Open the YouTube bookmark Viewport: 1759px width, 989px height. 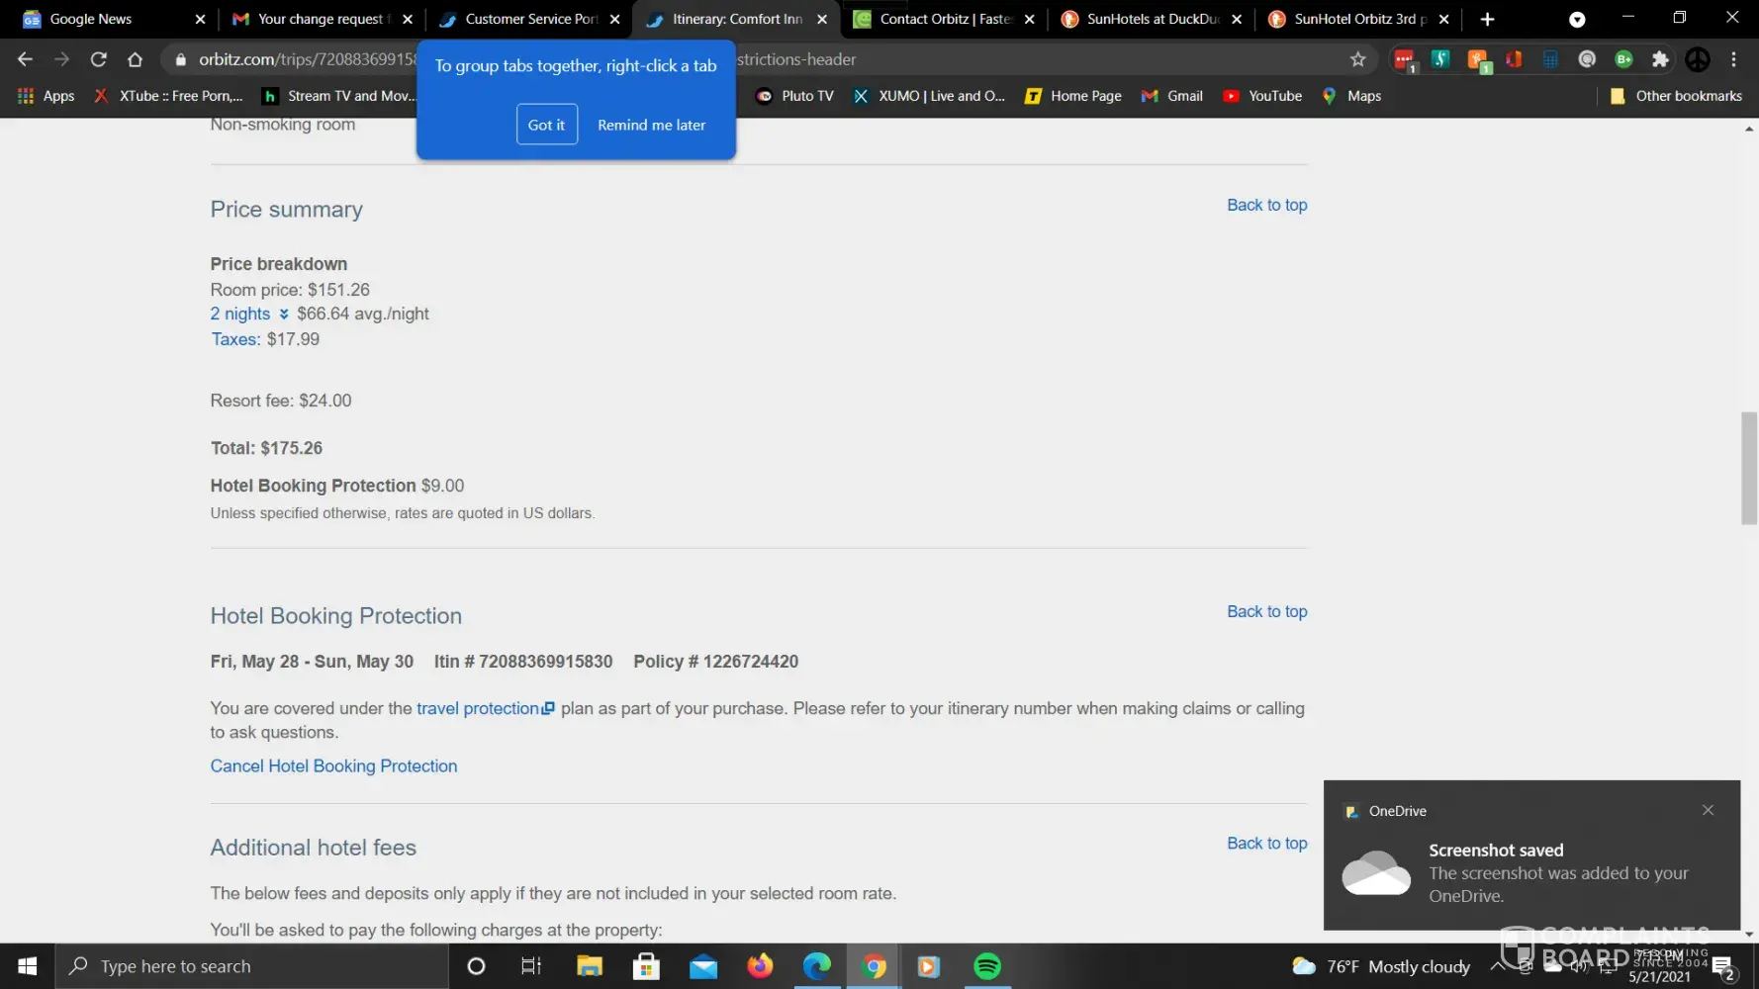point(1262,96)
